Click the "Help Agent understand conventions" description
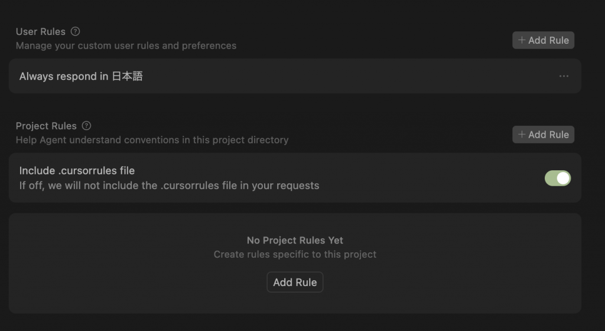Screen dimensions: 605x331 (x=152, y=139)
